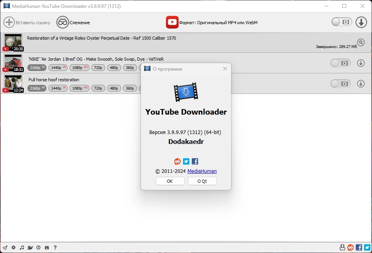Click the binoculars icon in bottom bar
The image size is (372, 253).
click(47, 247)
